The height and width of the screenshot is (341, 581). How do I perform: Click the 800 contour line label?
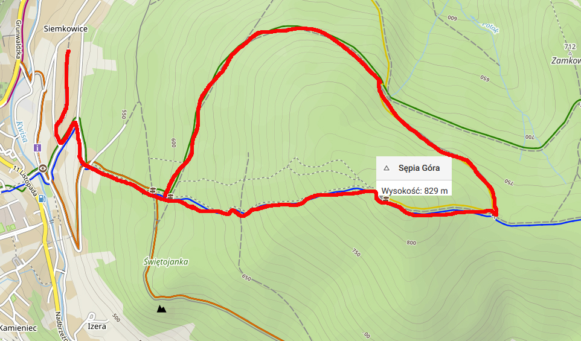pyautogui.click(x=411, y=243)
